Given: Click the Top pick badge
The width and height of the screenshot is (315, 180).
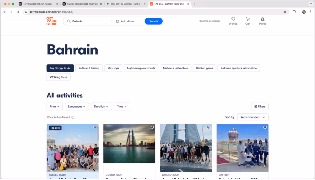Looking at the screenshot, I should 55,128.
